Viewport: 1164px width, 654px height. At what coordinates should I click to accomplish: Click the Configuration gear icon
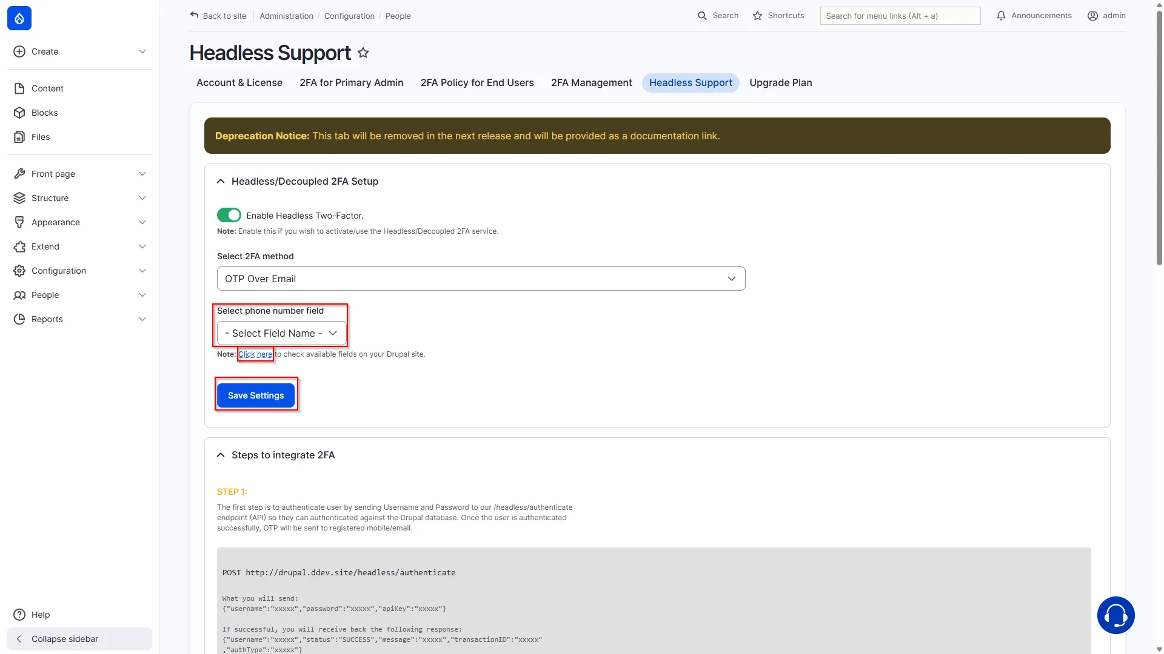(x=19, y=271)
